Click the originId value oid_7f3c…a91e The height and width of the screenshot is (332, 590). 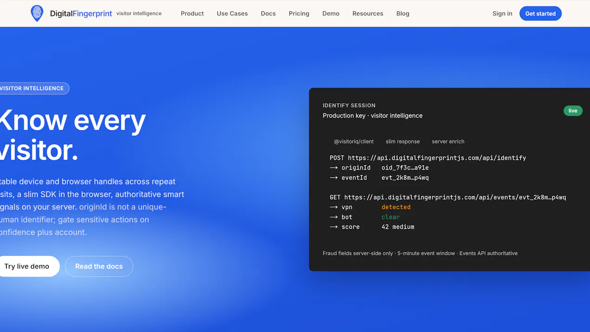point(405,168)
